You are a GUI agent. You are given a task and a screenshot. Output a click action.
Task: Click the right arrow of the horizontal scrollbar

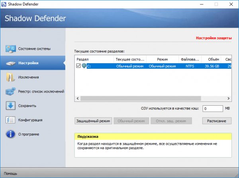229,99
